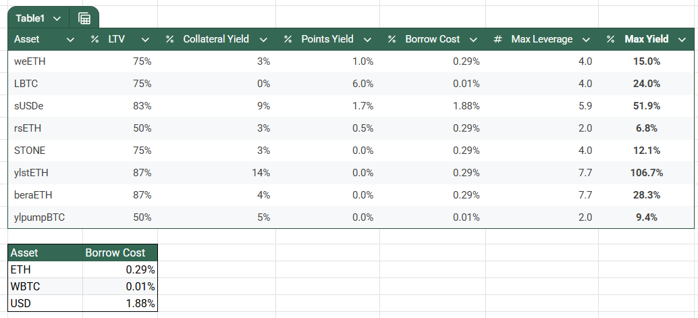The image size is (698, 318).
Task: Select the Asset column header text
Action: [27, 39]
